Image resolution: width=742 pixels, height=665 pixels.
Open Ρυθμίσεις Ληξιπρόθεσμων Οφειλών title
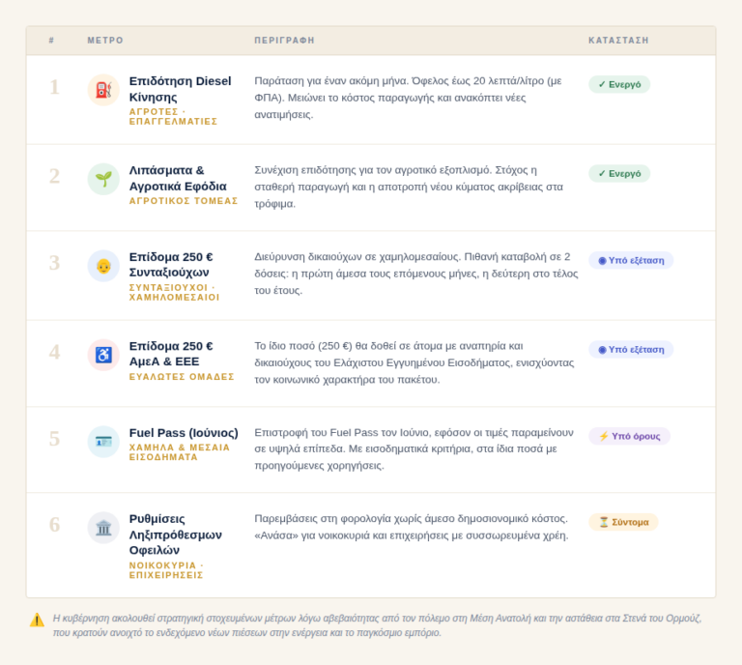pos(176,534)
